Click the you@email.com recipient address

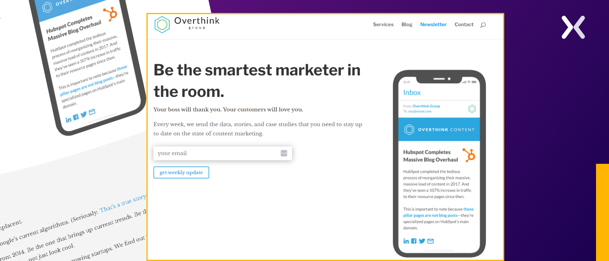coord(420,111)
